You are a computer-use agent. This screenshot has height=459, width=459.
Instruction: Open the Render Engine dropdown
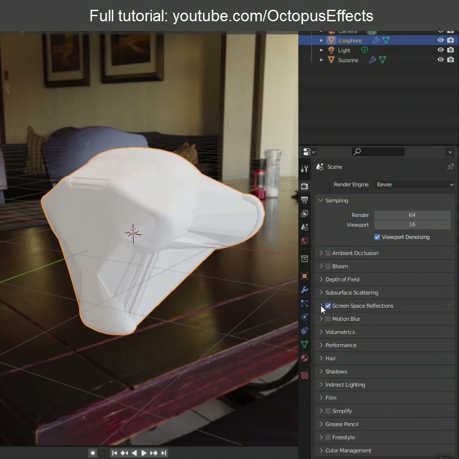click(x=414, y=184)
